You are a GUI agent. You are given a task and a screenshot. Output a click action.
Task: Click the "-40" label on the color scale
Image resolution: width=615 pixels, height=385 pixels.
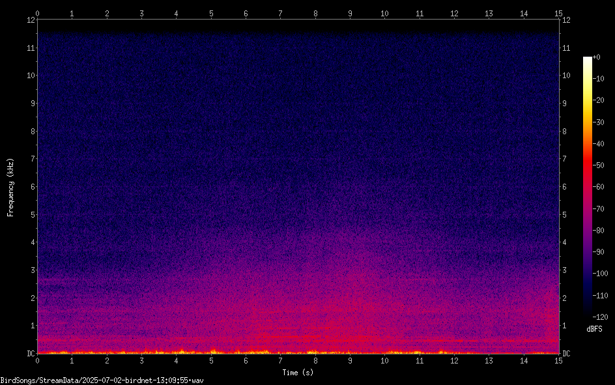[x=599, y=144]
